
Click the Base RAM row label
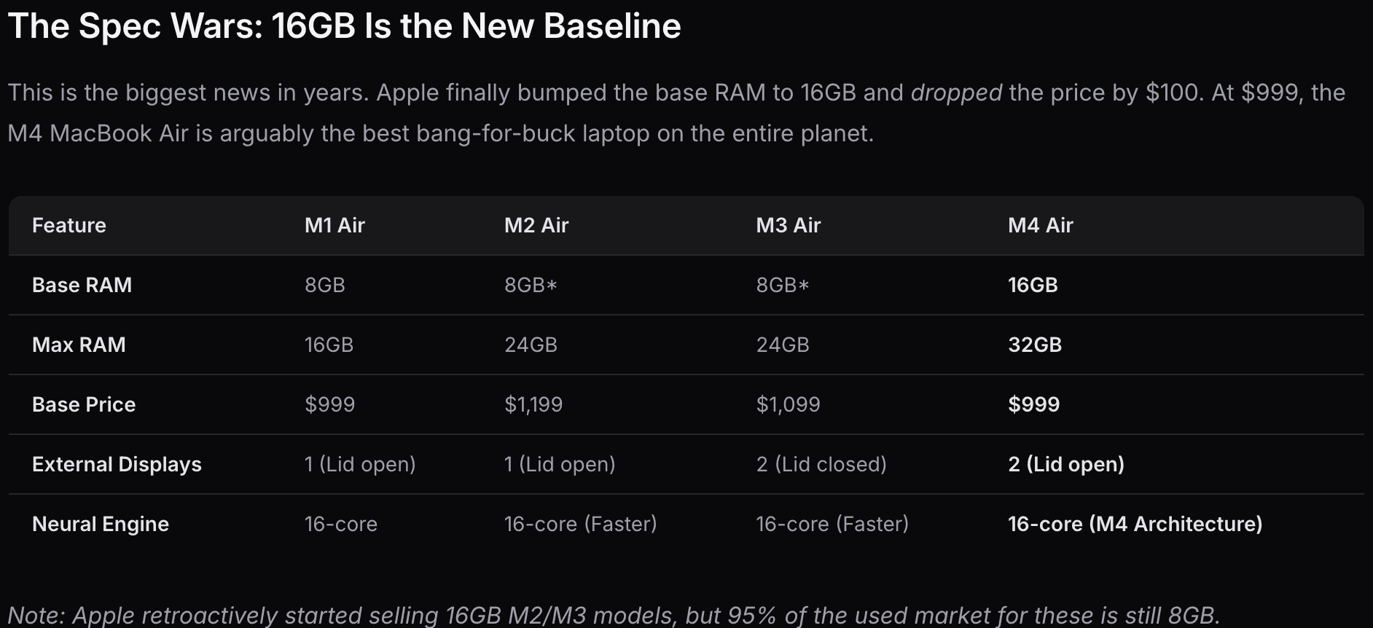point(82,285)
